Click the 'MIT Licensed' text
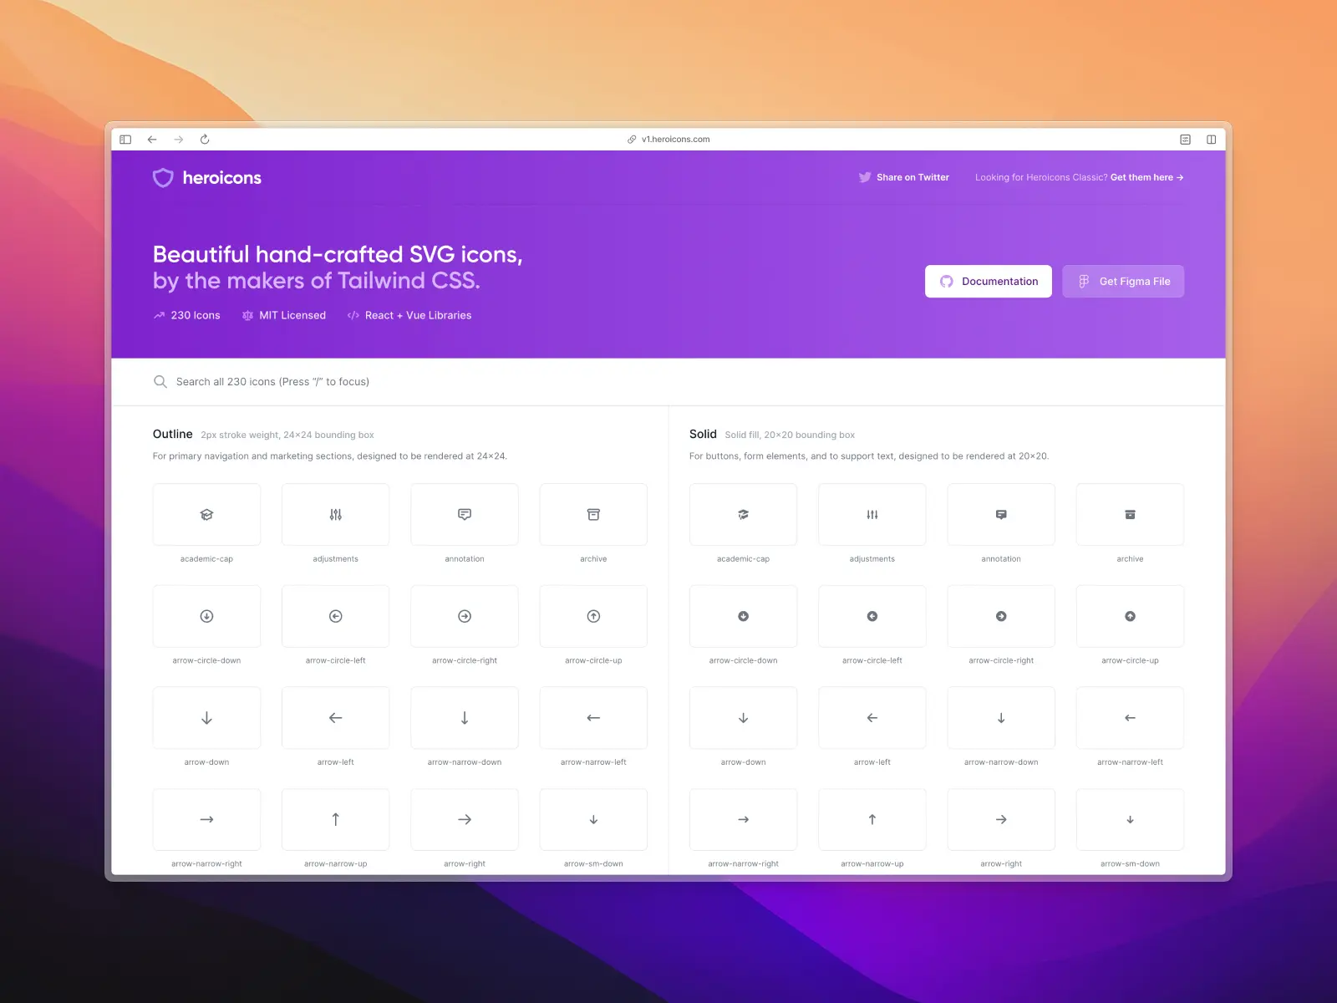This screenshot has width=1337, height=1003. pyautogui.click(x=292, y=315)
